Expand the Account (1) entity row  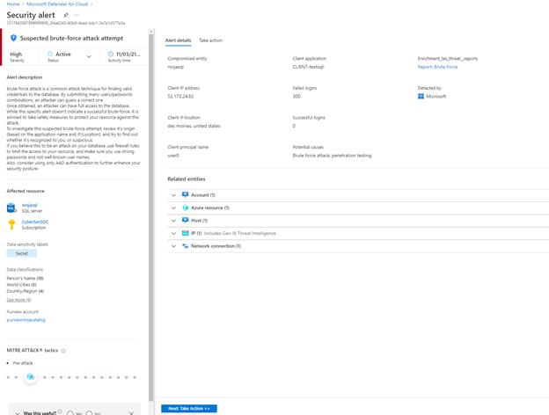coord(173,195)
